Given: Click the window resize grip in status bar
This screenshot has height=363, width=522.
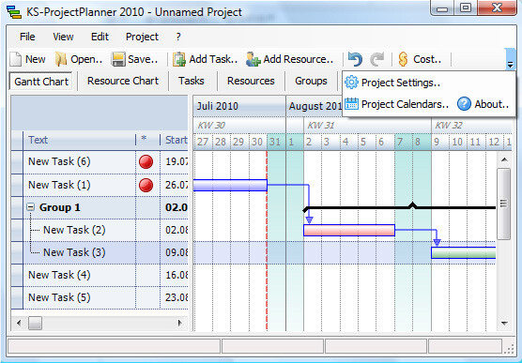Looking at the screenshot, I should (510, 348).
